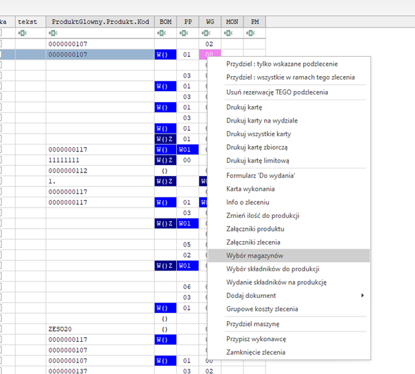
Task: Choose 'Przydziel : wszystkie w ramach tego zlecenia'
Action: (x=289, y=77)
